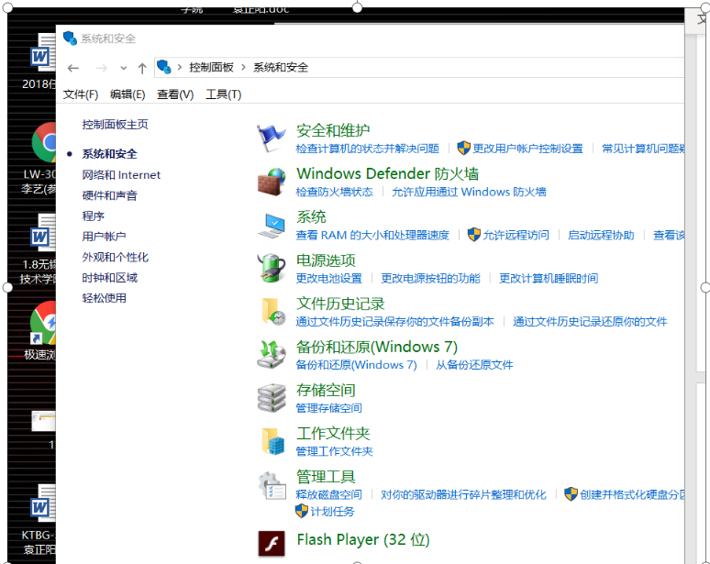Go forward with the right arrow button
The width and height of the screenshot is (710, 564).
point(102,69)
